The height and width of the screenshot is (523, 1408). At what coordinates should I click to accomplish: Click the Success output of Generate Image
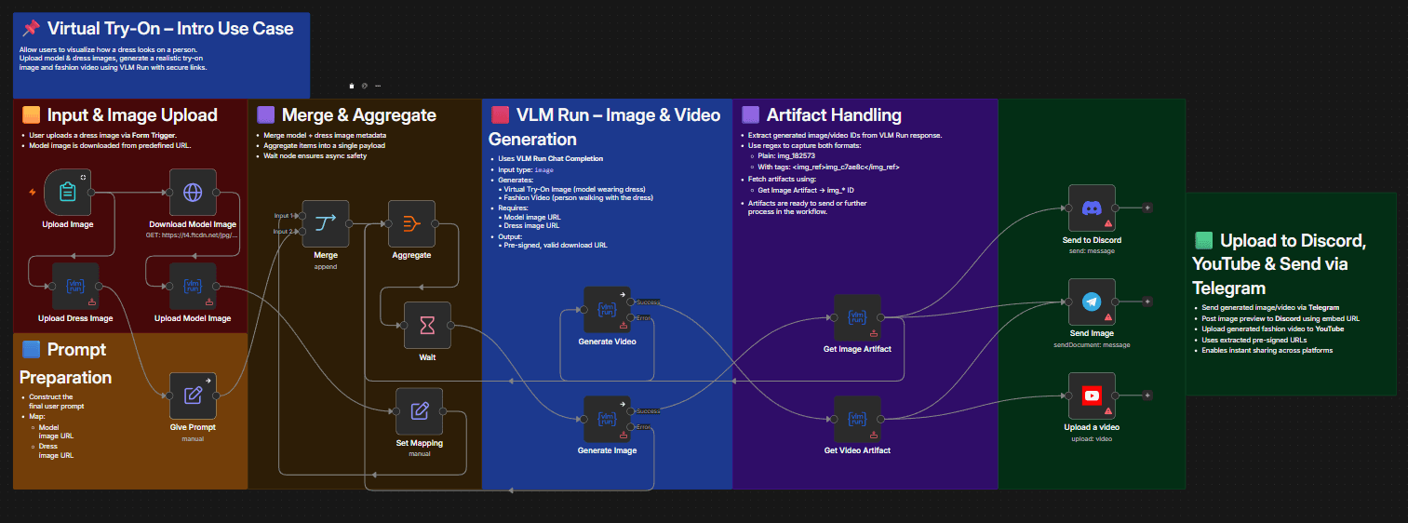[632, 410]
